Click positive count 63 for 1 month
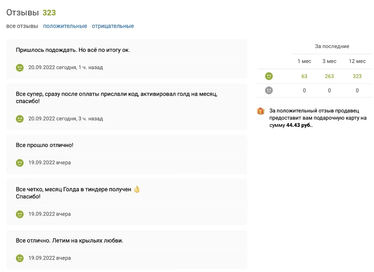The width and height of the screenshot is (374, 272). (304, 76)
